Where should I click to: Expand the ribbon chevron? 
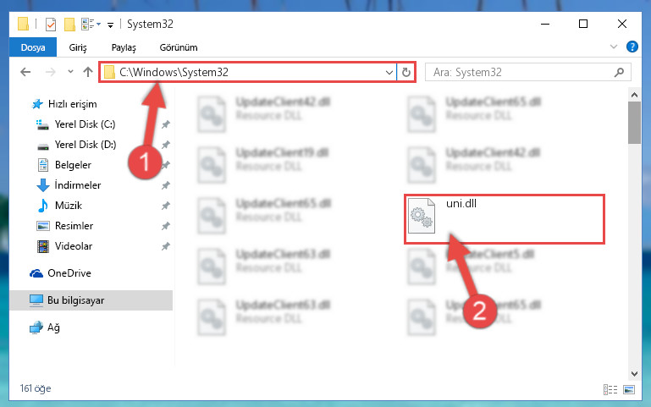pyautogui.click(x=614, y=47)
